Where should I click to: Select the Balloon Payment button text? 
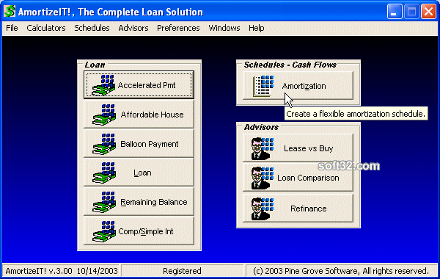[x=150, y=144]
